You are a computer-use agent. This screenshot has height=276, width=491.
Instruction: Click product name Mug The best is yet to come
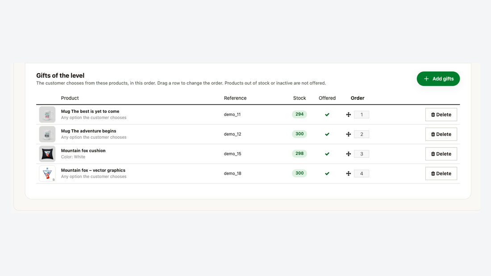click(x=90, y=111)
